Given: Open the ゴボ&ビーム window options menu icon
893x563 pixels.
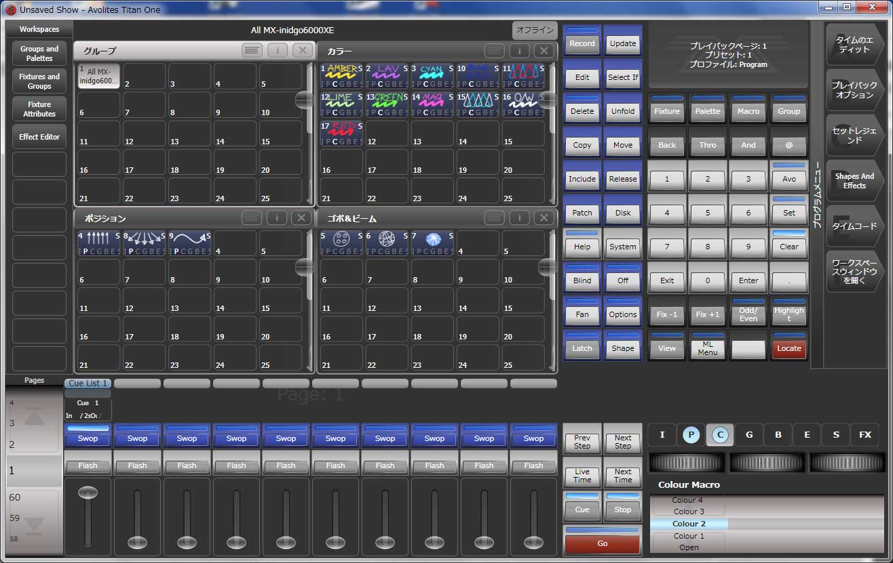Looking at the screenshot, I should (495, 218).
